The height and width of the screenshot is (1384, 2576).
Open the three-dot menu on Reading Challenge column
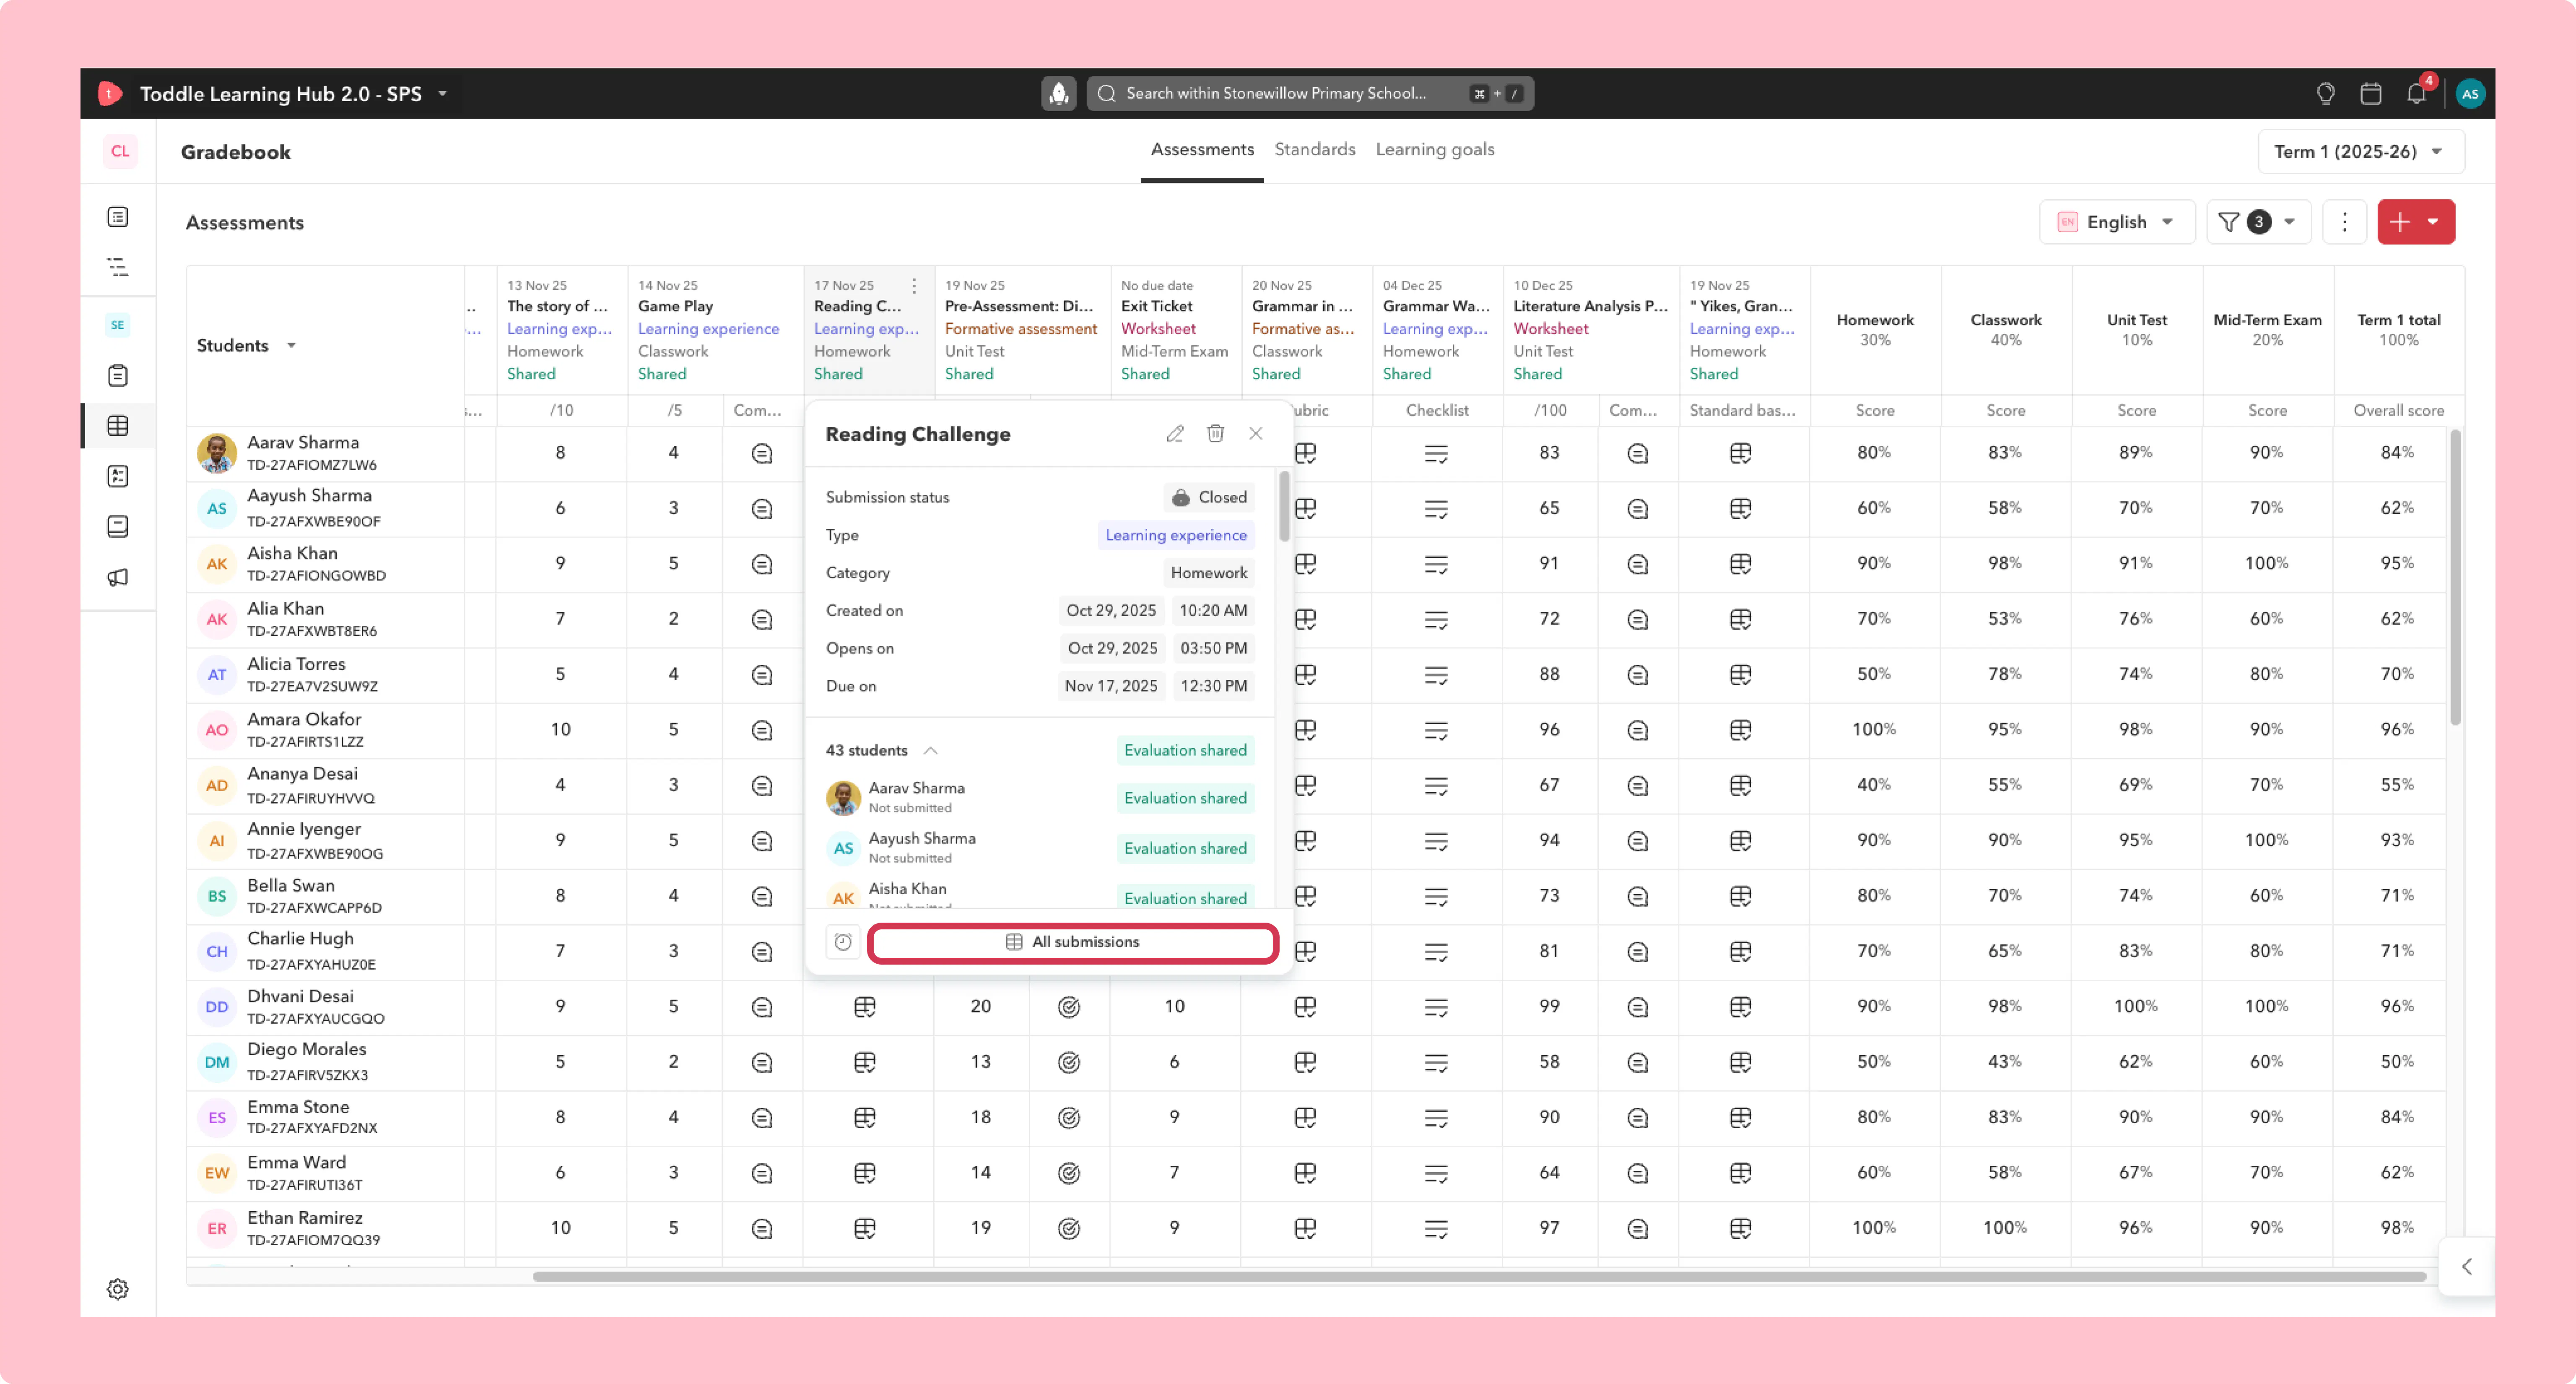point(914,285)
